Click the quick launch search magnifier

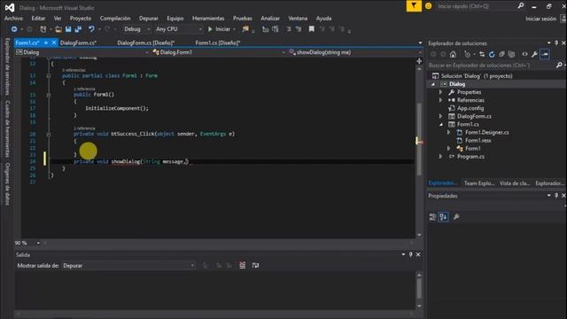click(521, 6)
